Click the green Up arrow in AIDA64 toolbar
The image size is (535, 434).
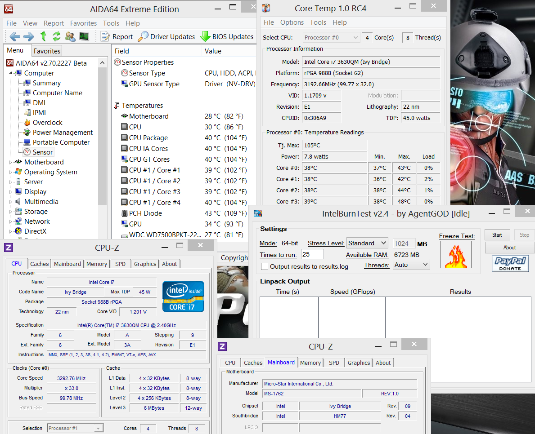[x=43, y=36]
